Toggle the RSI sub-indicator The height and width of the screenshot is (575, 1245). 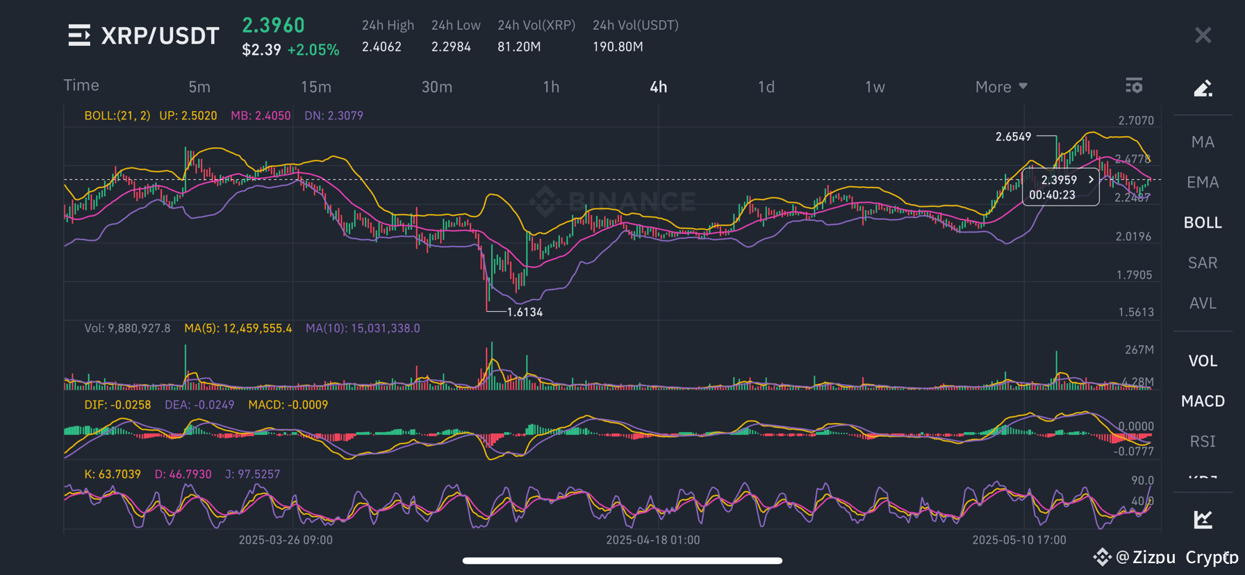pos(1203,442)
